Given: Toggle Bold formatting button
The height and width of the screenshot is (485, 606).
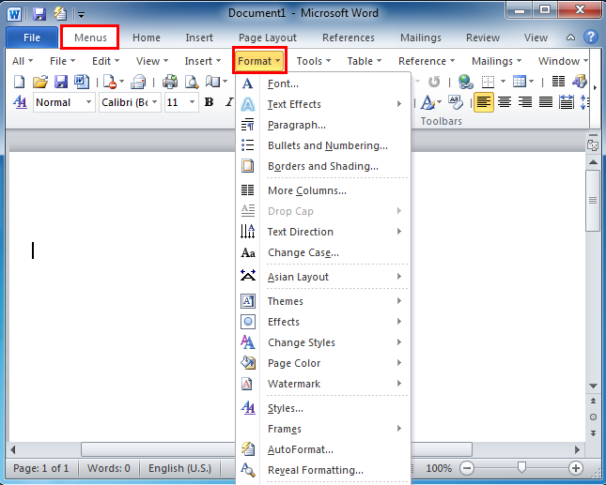Looking at the screenshot, I should click(x=209, y=102).
